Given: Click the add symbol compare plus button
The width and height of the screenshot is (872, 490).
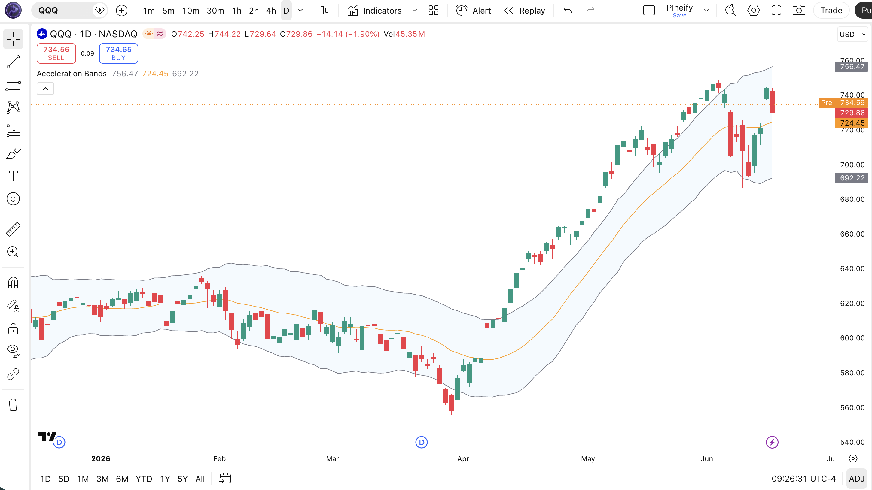Looking at the screenshot, I should click(121, 11).
